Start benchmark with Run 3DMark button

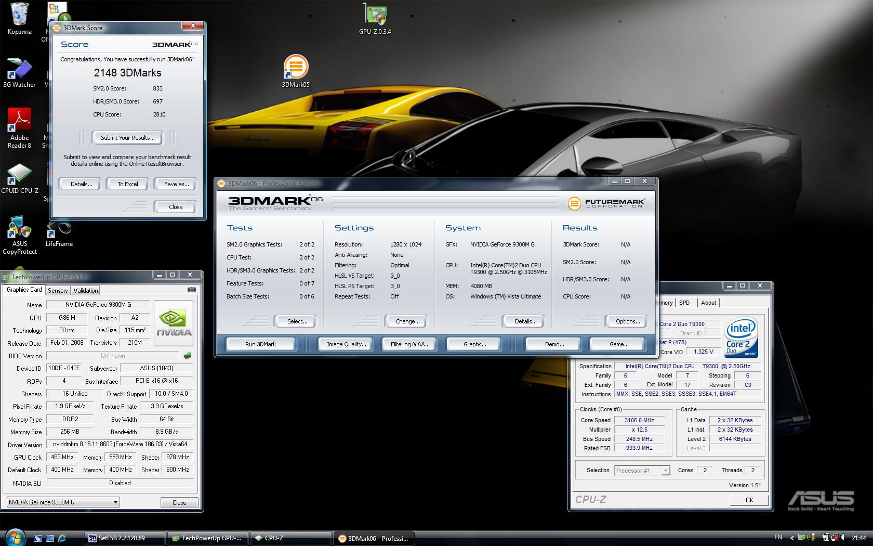tap(260, 344)
